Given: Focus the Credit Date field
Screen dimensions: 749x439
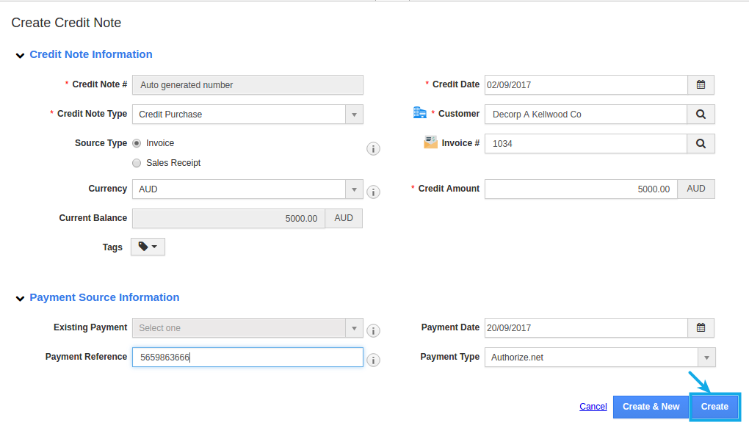Looking at the screenshot, I should 586,84.
